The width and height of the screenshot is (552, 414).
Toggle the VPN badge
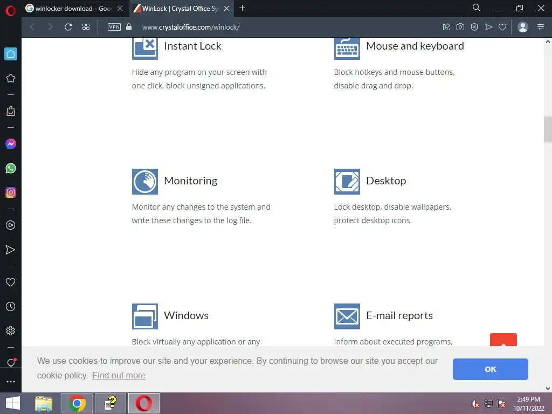click(x=114, y=27)
